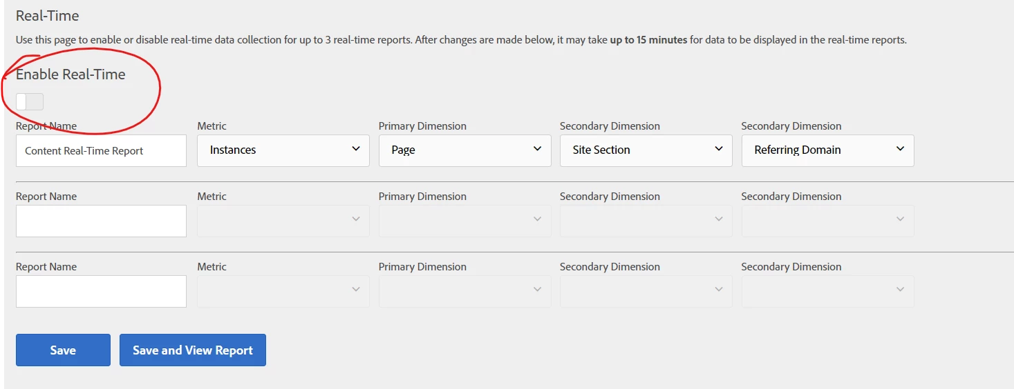This screenshot has height=389, width=1014.
Task: Open the Page primary dimension dropdown
Action: point(464,150)
